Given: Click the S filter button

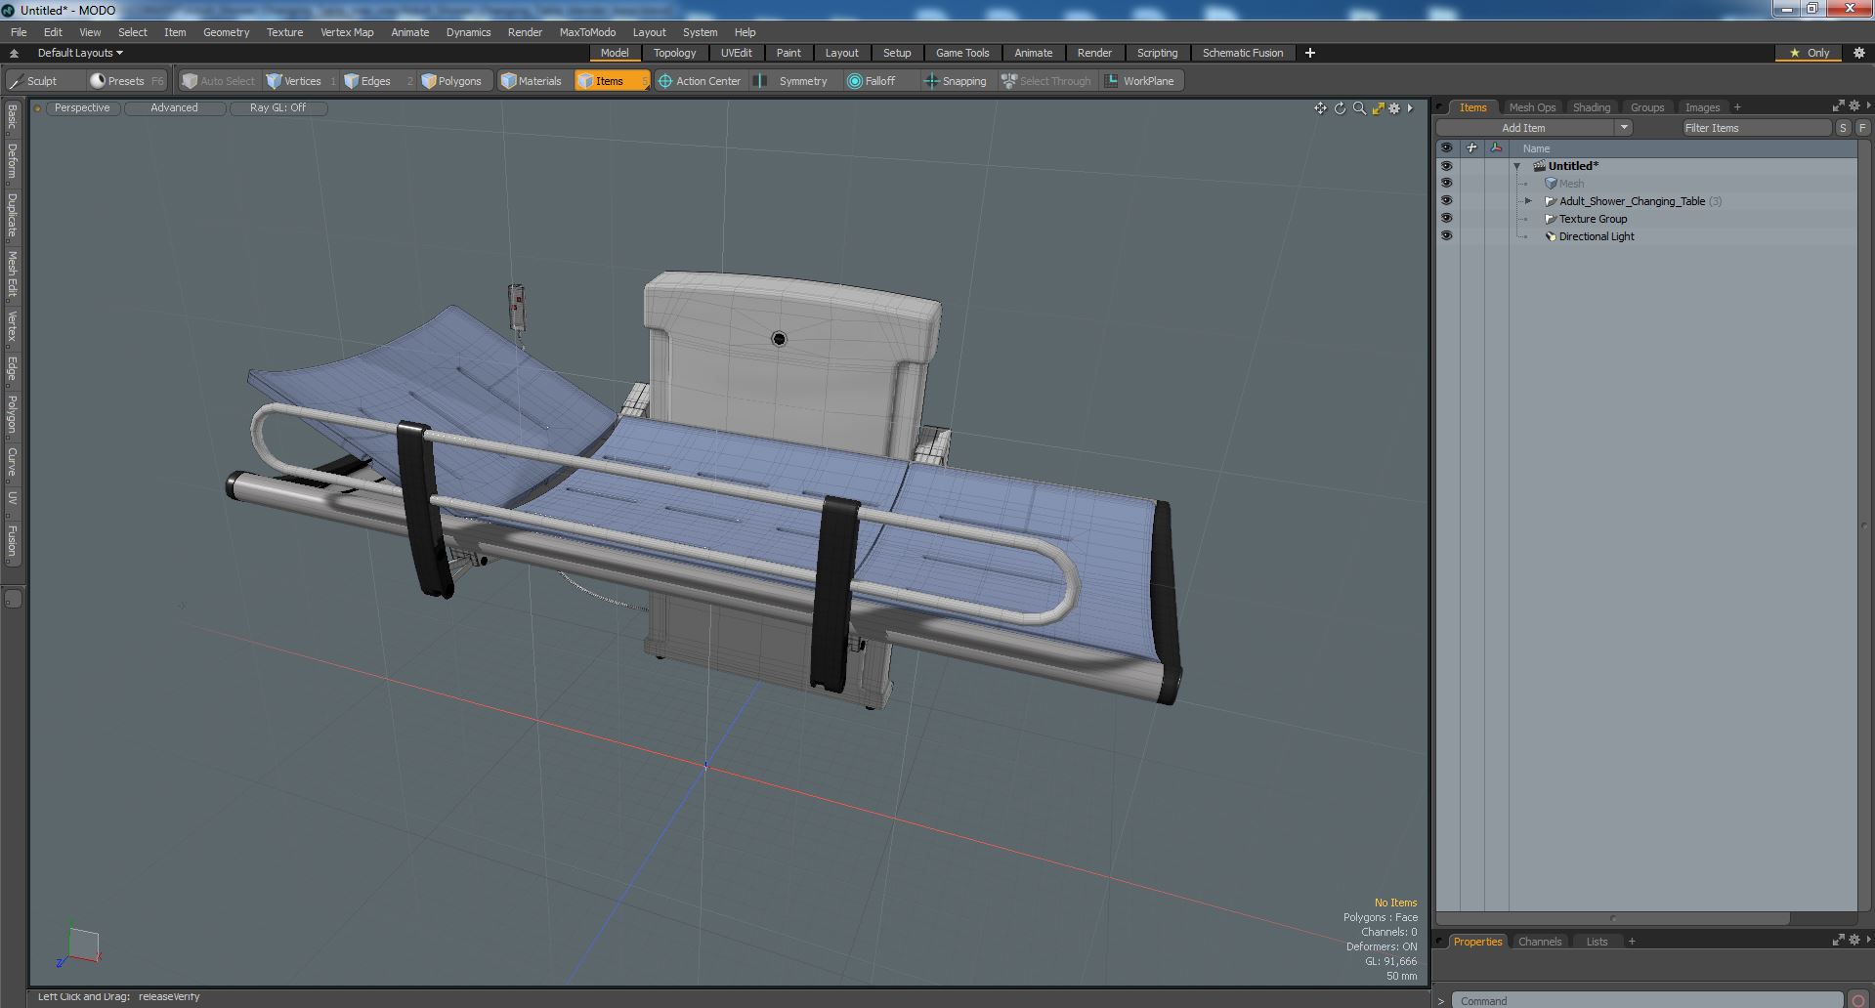Looking at the screenshot, I should click(1843, 128).
